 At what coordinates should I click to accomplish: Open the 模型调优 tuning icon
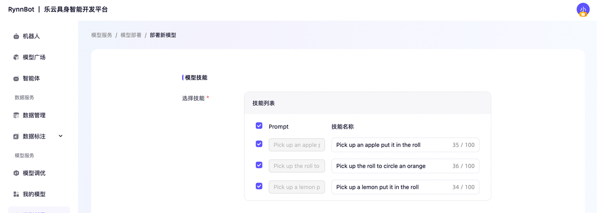[x=16, y=173]
